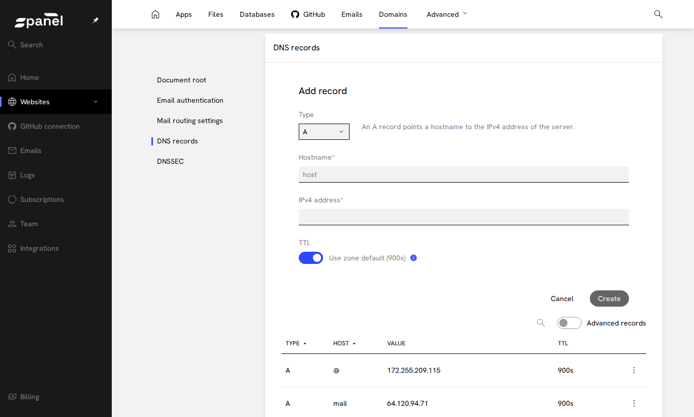The width and height of the screenshot is (694, 417).
Task: Cancel adding the record
Action: click(x=562, y=299)
